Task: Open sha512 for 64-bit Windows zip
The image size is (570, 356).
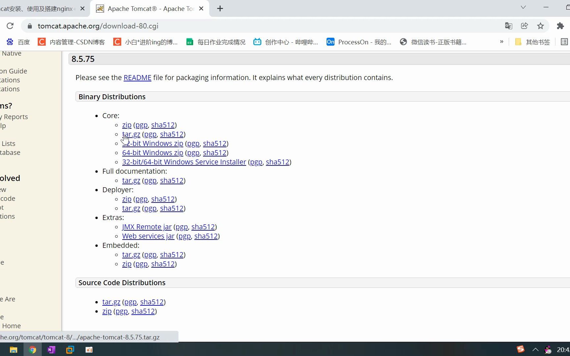Action: (215, 153)
